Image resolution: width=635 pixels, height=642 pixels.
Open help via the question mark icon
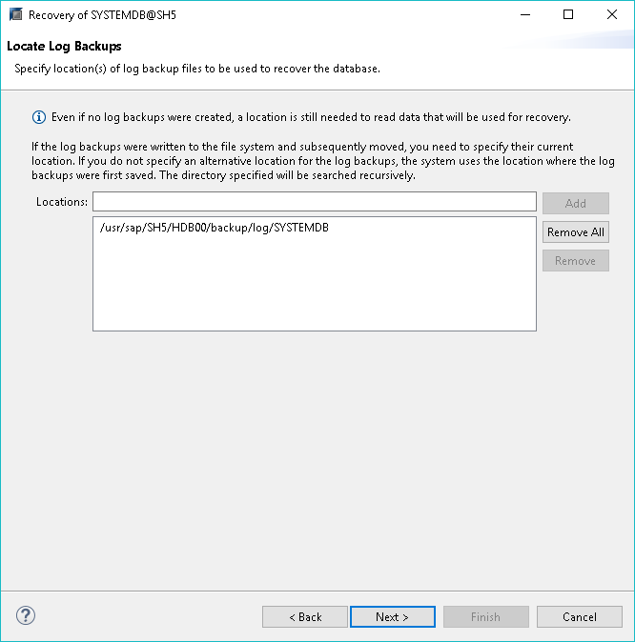(x=26, y=615)
